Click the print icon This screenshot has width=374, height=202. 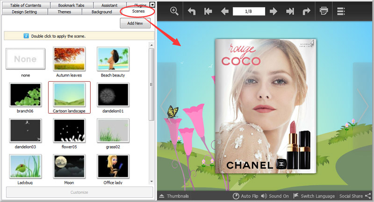[324, 11]
